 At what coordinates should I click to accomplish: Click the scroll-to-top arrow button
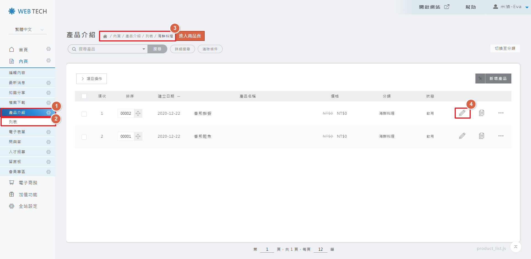coord(516,247)
